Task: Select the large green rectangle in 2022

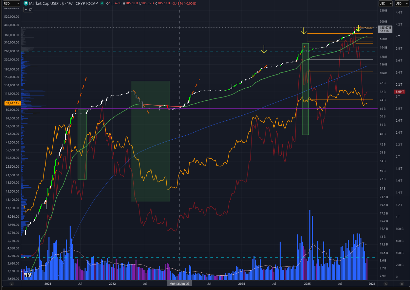Action: [x=150, y=141]
